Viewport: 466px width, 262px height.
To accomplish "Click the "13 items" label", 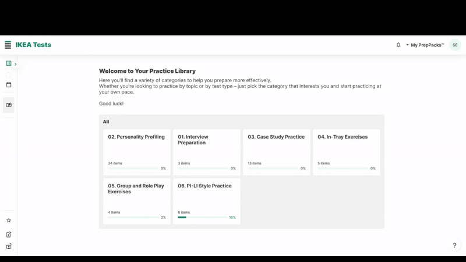I will click(x=255, y=164).
